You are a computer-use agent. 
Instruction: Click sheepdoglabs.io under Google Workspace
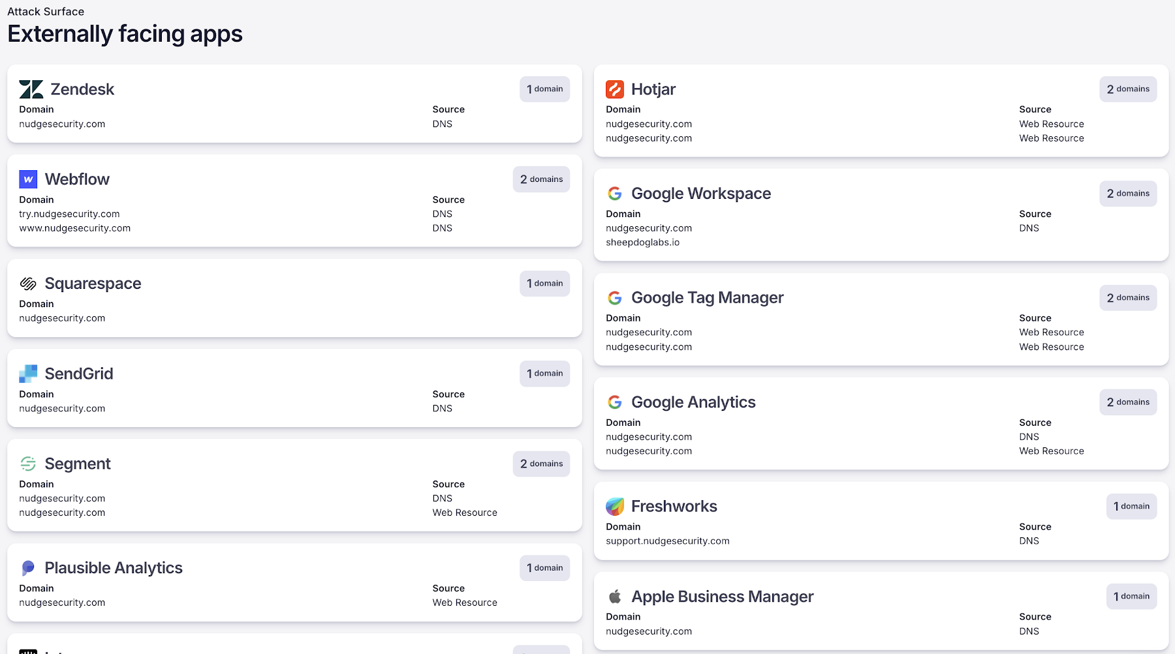pos(643,243)
